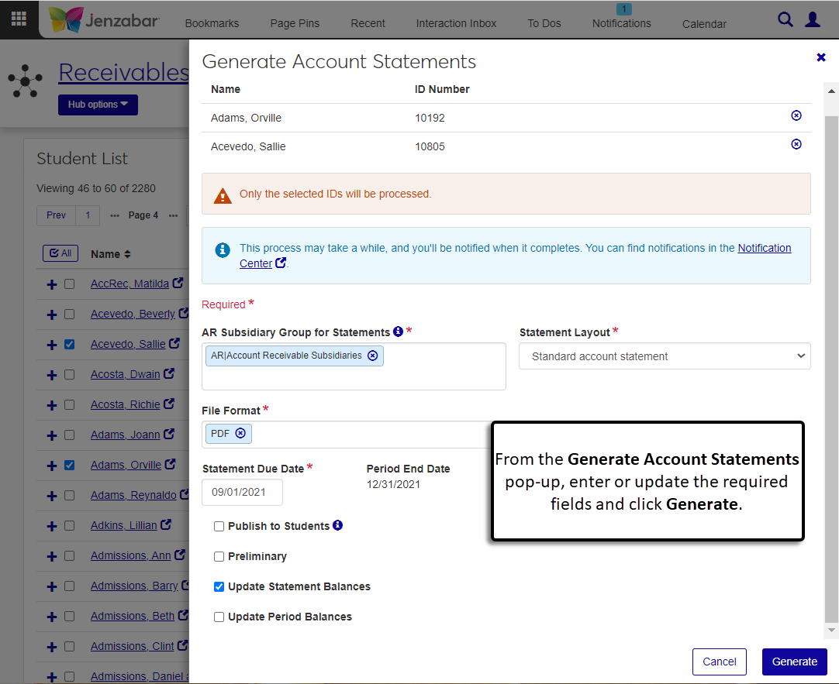Open the Statement Layout dropdown

665,356
